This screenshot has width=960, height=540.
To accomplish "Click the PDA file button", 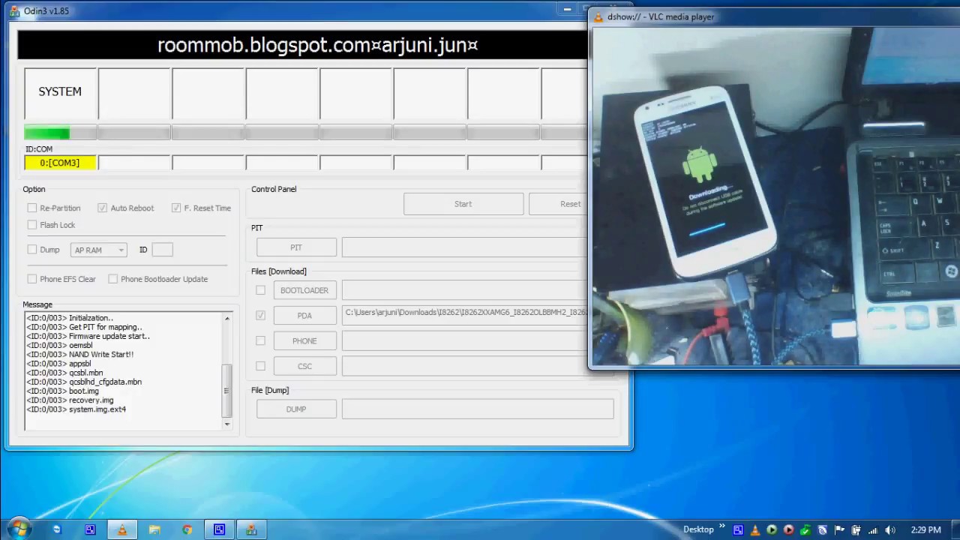I will tap(304, 316).
